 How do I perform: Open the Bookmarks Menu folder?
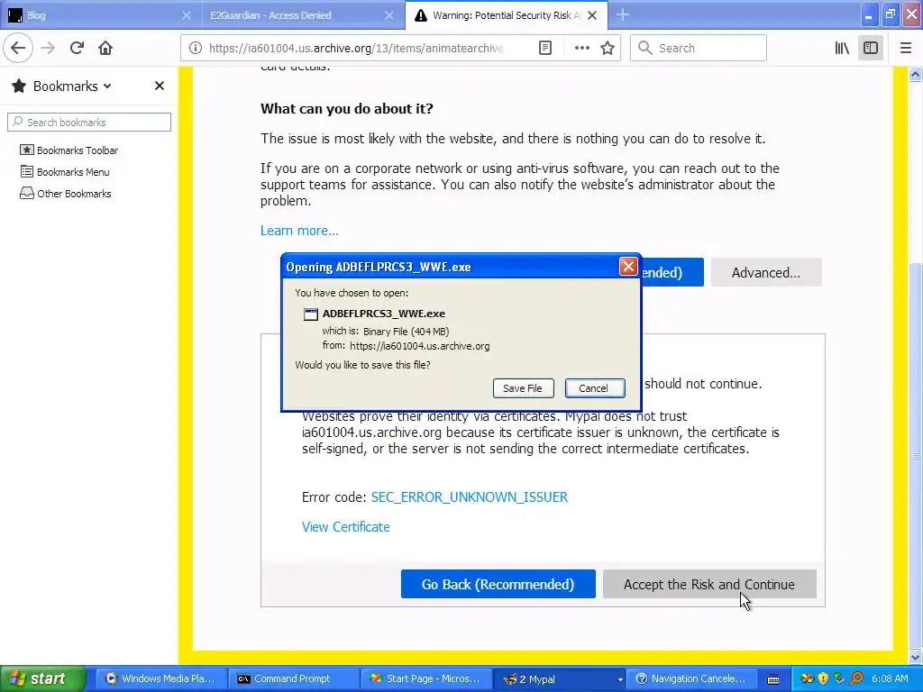click(65, 172)
